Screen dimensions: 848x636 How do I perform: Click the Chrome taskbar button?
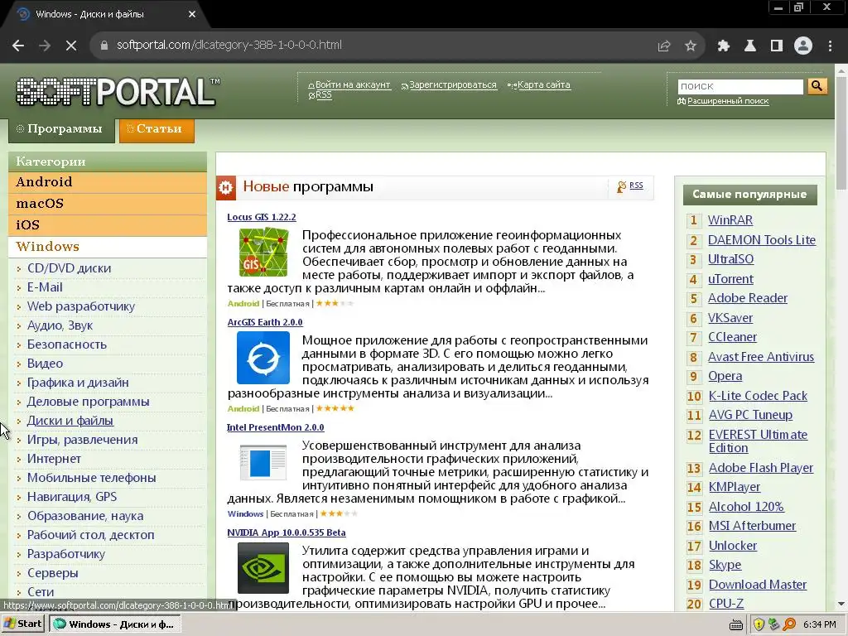pyautogui.click(x=114, y=624)
